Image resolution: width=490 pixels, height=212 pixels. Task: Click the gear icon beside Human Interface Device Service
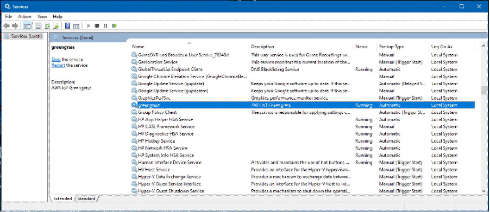(x=134, y=163)
